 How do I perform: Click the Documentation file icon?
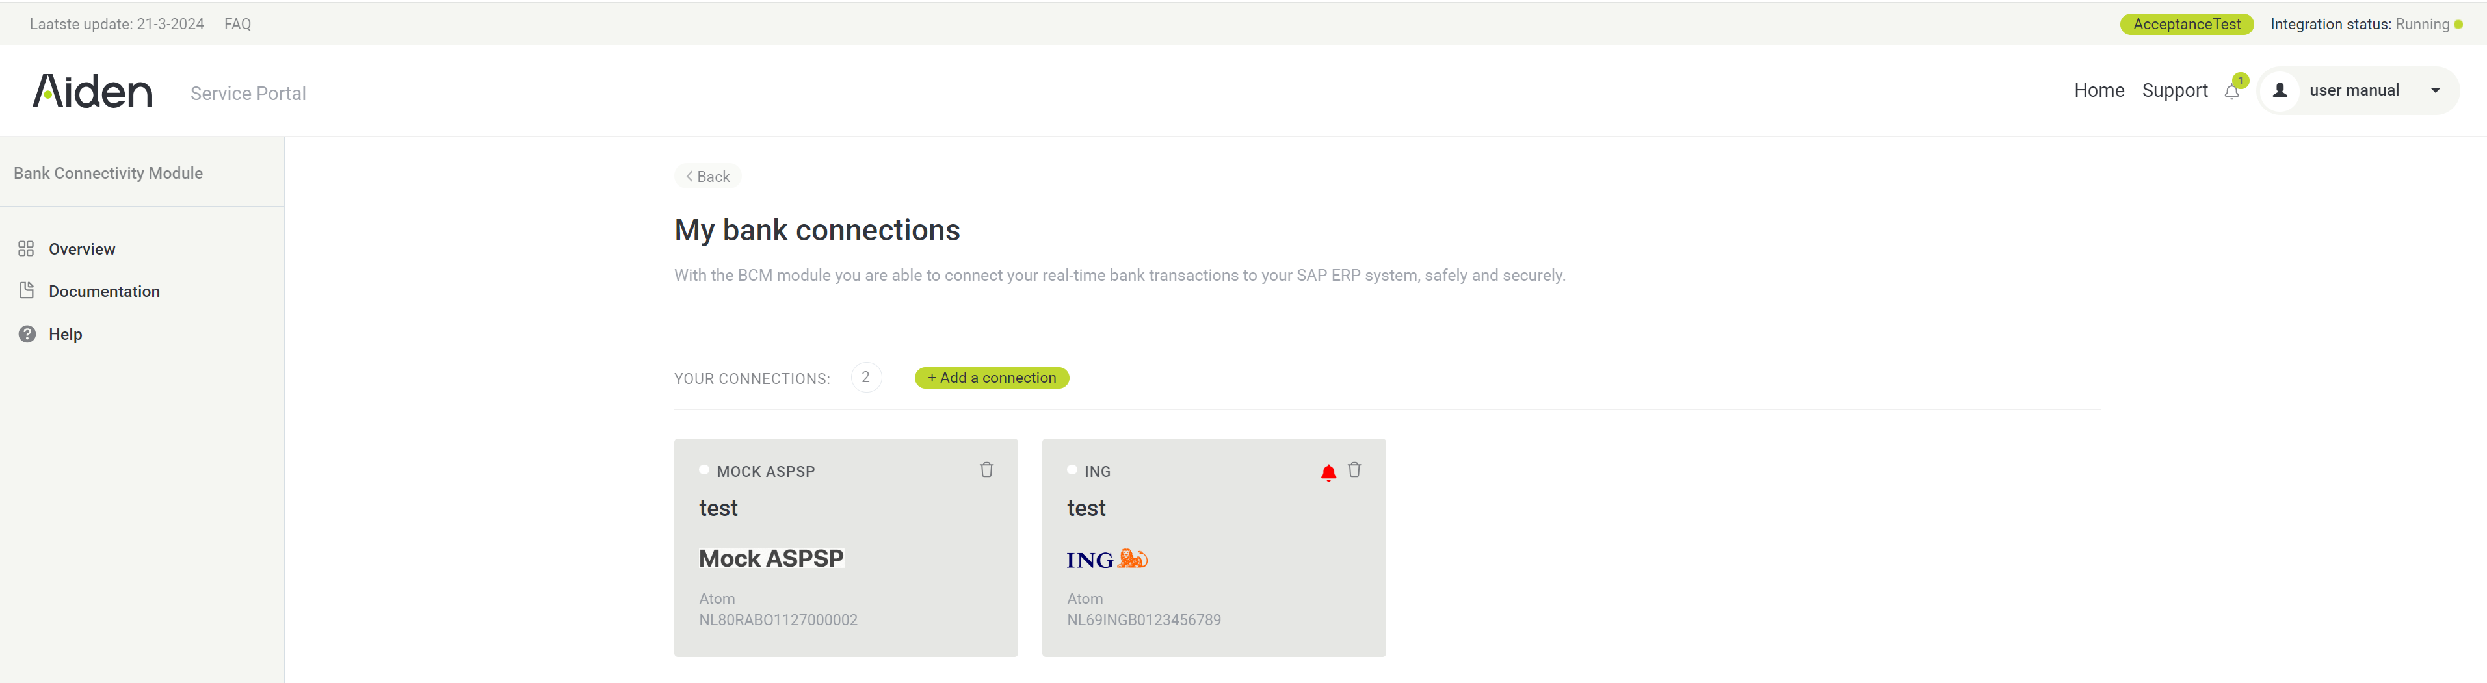click(x=26, y=290)
